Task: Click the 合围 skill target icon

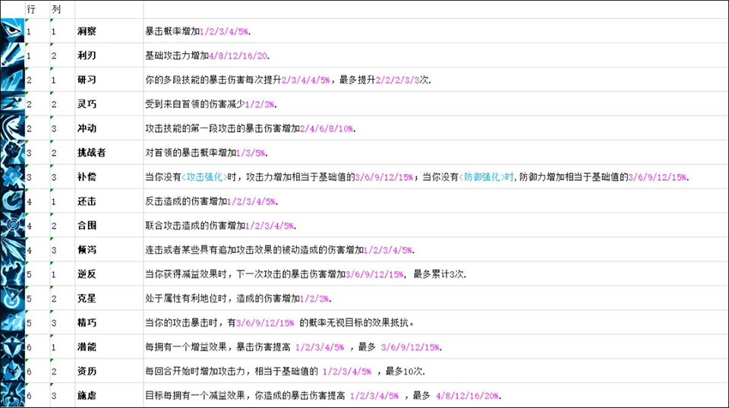Action: (12, 225)
